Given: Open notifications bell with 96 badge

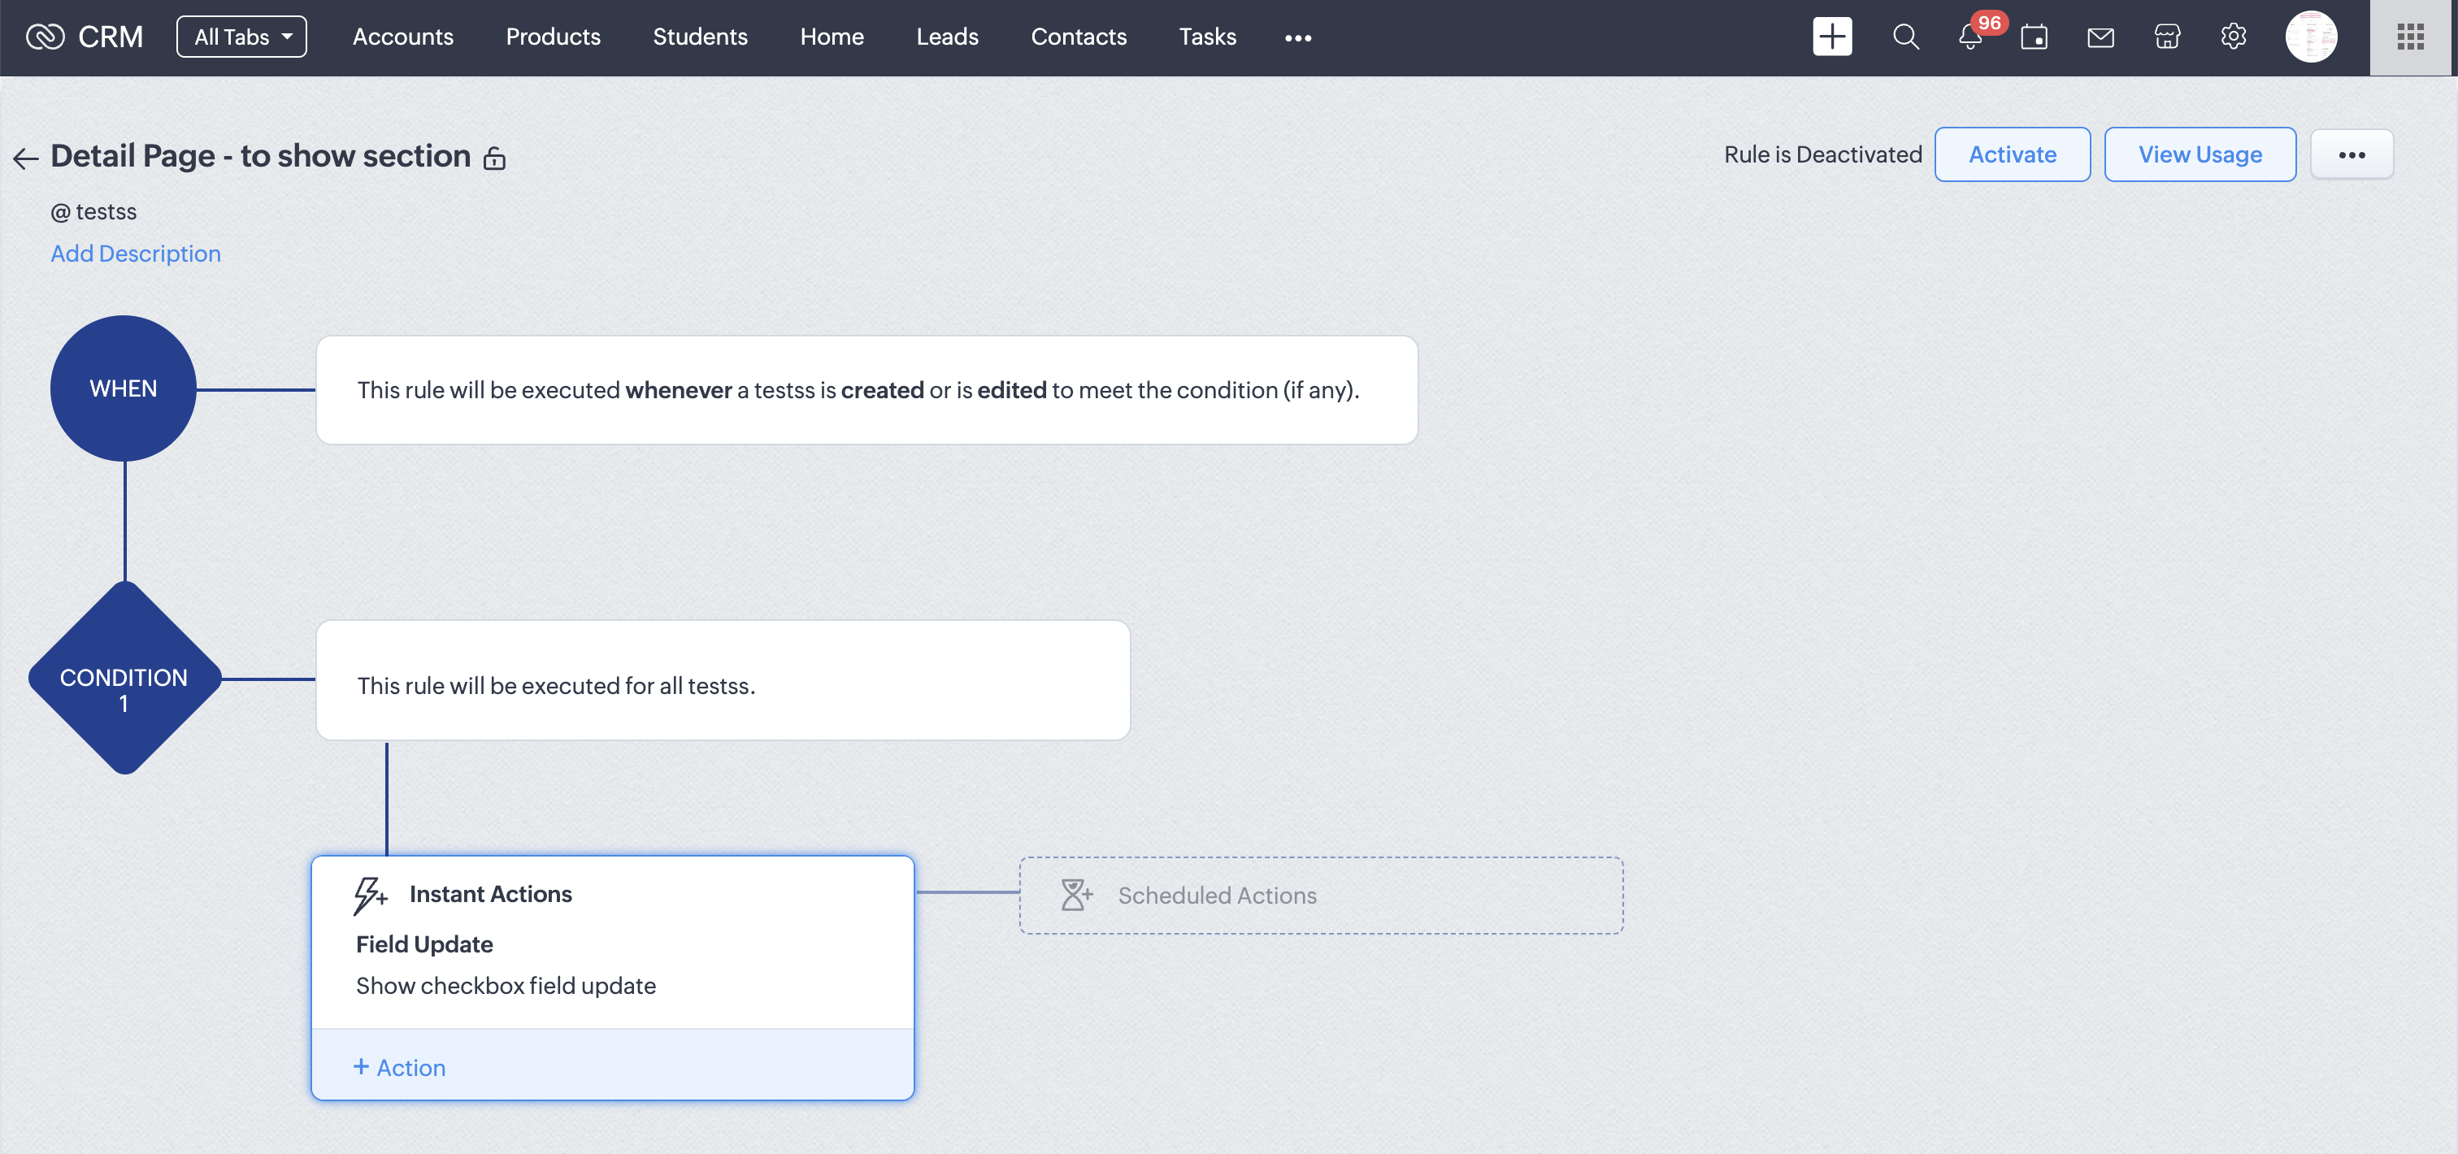Looking at the screenshot, I should tap(1969, 37).
